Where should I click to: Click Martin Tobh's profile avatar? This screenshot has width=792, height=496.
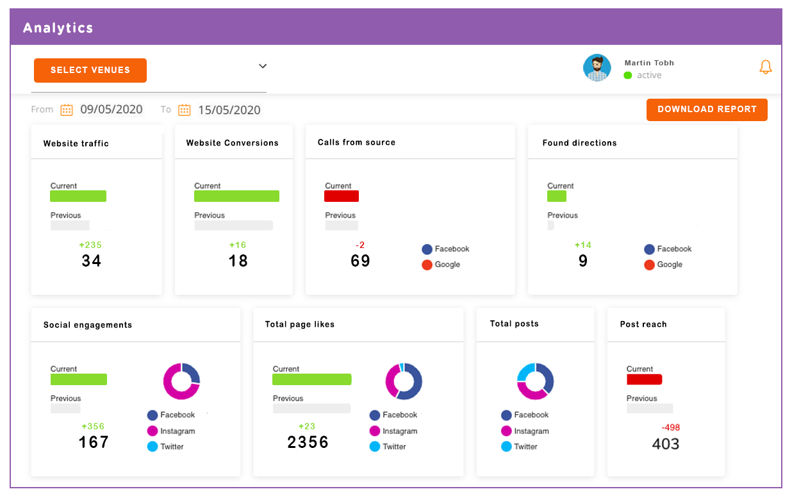pos(597,68)
